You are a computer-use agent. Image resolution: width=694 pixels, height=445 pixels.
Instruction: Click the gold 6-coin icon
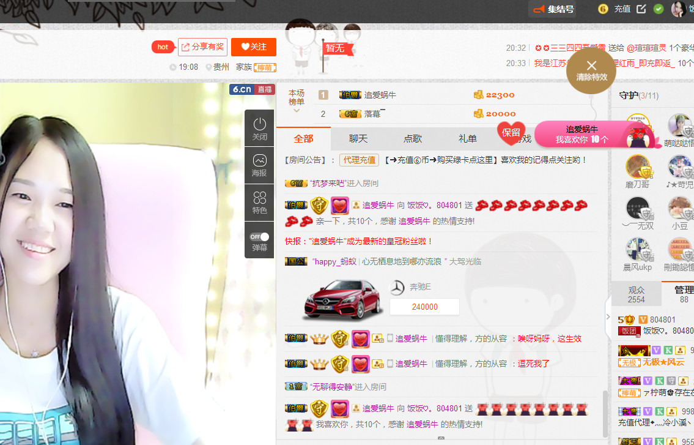coord(603,9)
